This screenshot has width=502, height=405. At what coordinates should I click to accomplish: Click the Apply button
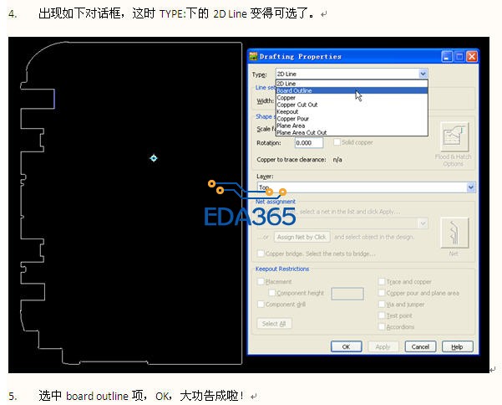383,346
